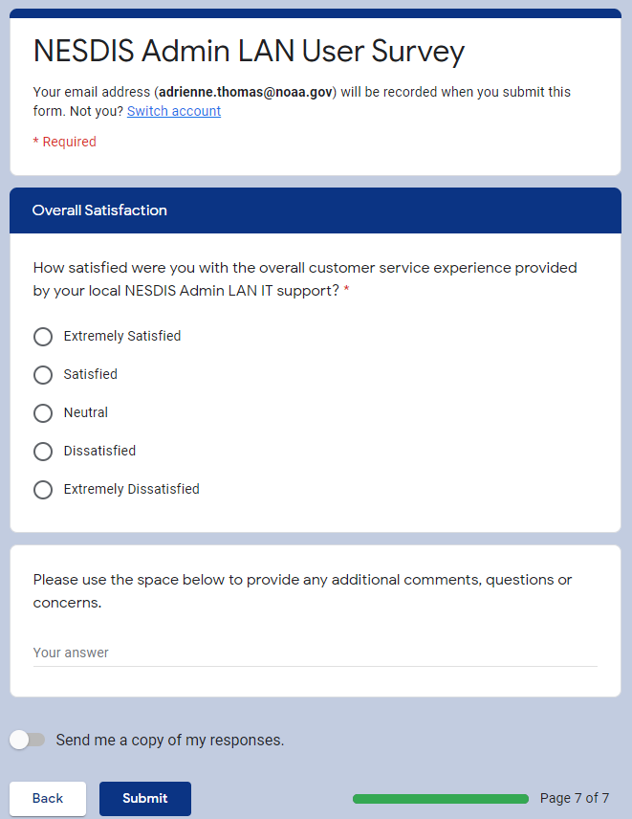632x819 pixels.
Task: Mark the Dissatisfied radio option
Action: [x=43, y=452]
